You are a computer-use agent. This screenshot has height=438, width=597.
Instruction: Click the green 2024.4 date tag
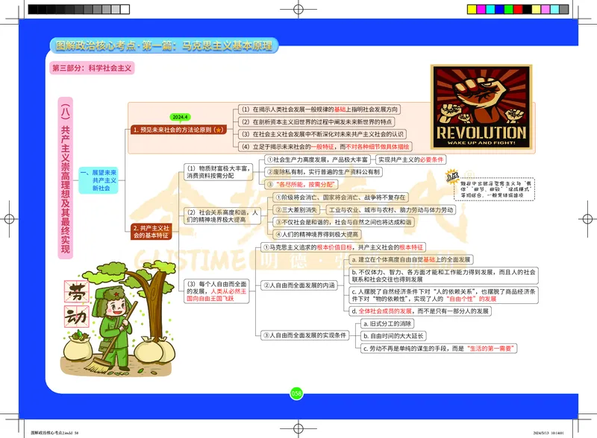point(181,117)
